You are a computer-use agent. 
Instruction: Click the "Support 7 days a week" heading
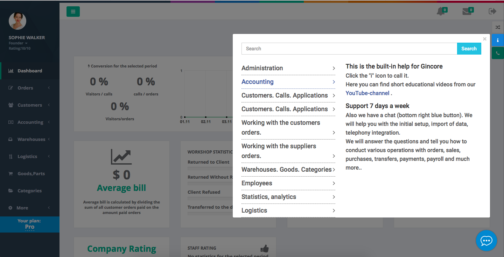tap(378, 106)
